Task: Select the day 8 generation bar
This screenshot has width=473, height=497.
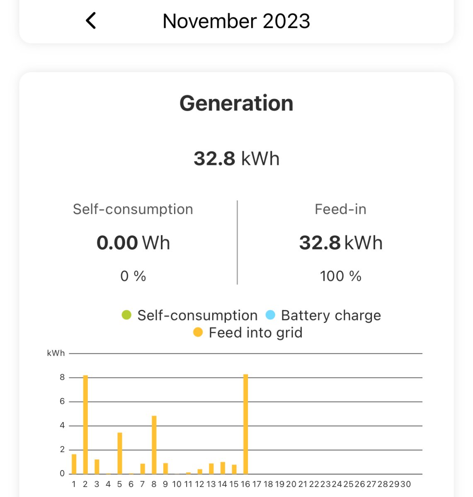Action: pos(154,445)
